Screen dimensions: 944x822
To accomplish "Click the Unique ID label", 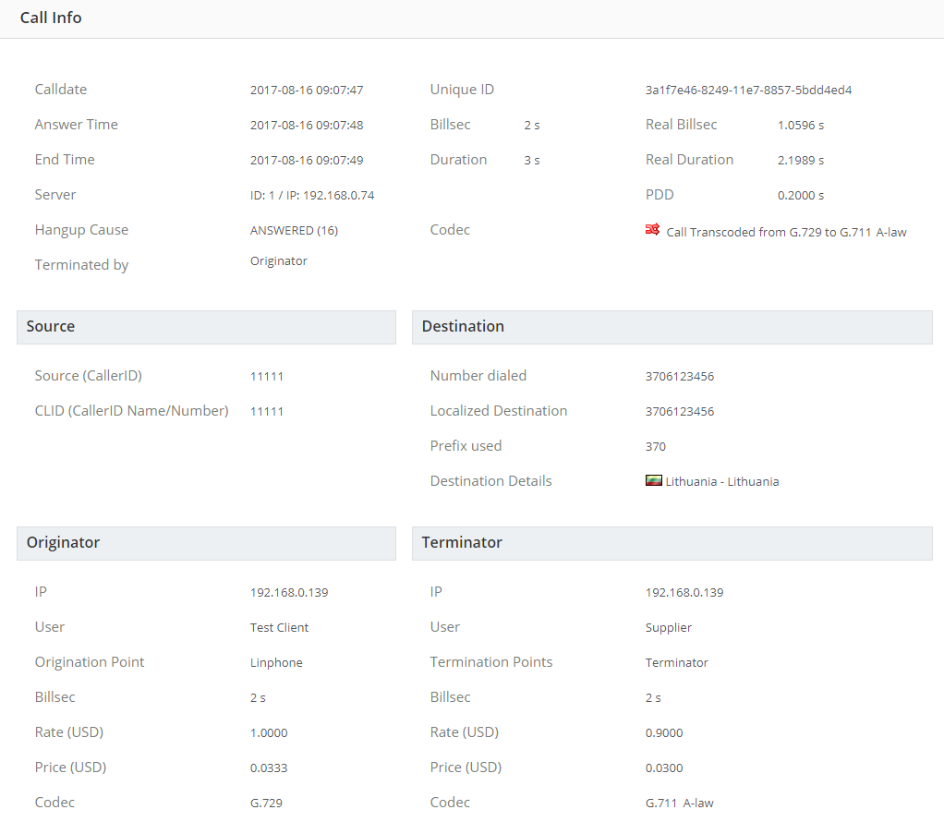I will tap(462, 90).
